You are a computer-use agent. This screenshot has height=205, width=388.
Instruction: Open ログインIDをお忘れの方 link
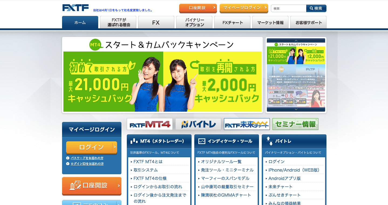click(x=87, y=164)
